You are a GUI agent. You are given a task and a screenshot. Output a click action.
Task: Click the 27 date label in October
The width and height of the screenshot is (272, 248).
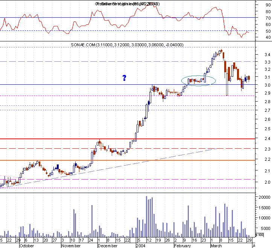click(55, 240)
